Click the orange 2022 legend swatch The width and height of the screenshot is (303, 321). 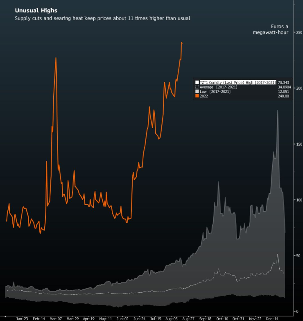[197, 96]
